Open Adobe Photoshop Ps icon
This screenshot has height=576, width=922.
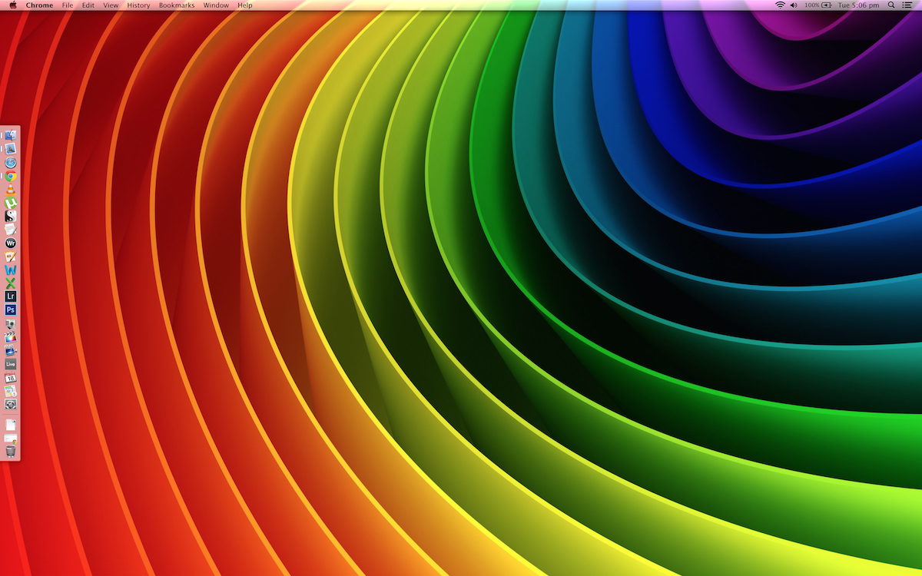coord(11,310)
